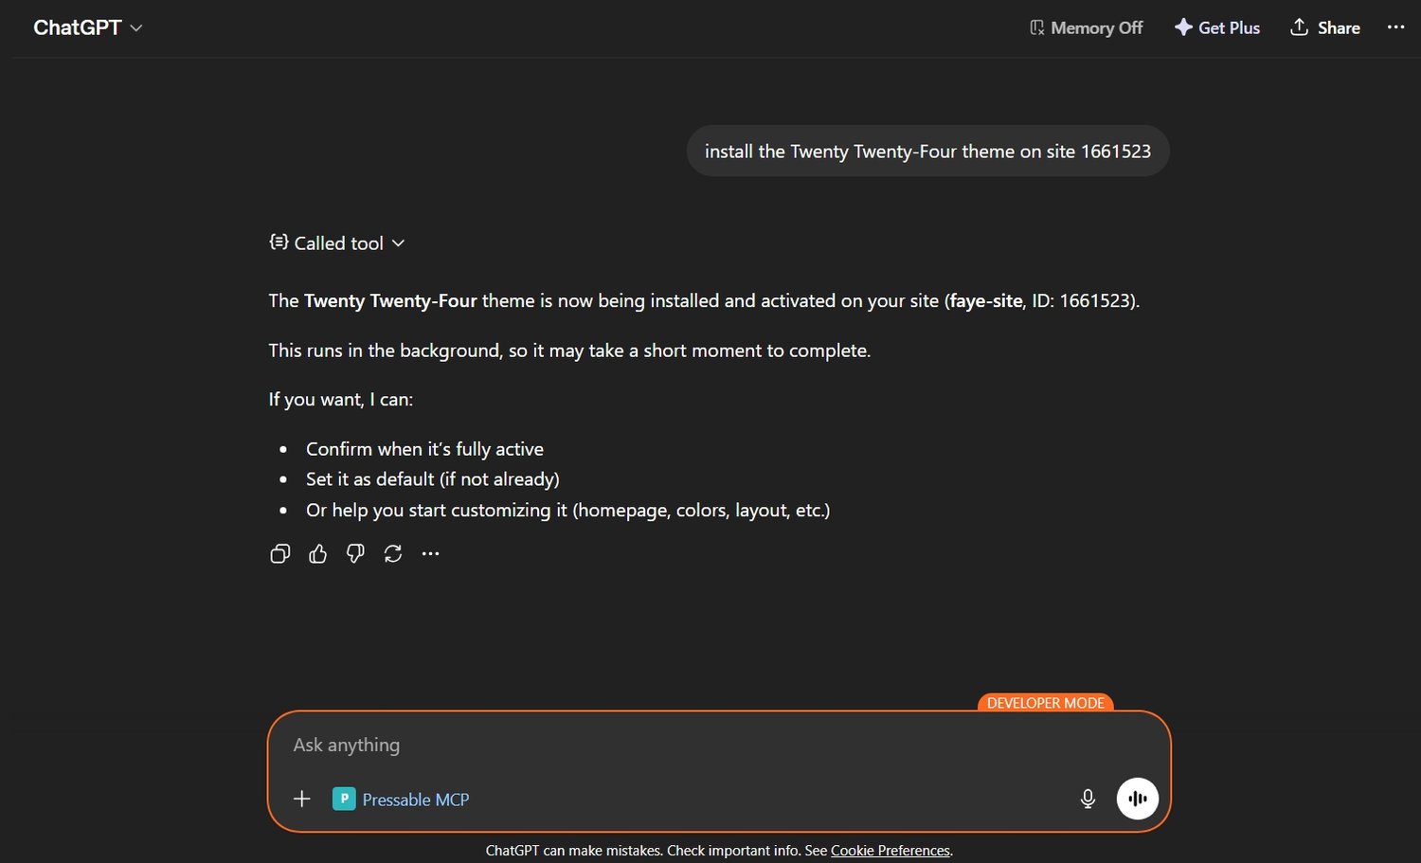The width and height of the screenshot is (1421, 863).
Task: Open more actions under the response
Action: [430, 553]
